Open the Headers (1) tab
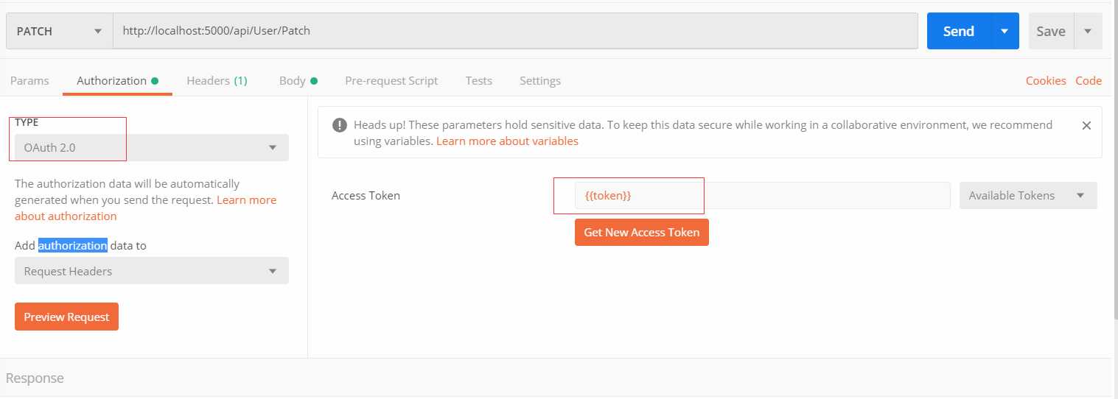This screenshot has height=399, width=1118. click(x=217, y=81)
